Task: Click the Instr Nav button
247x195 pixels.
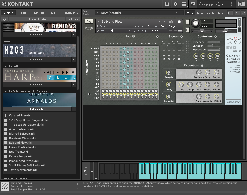Action: pyautogui.click(x=73, y=19)
